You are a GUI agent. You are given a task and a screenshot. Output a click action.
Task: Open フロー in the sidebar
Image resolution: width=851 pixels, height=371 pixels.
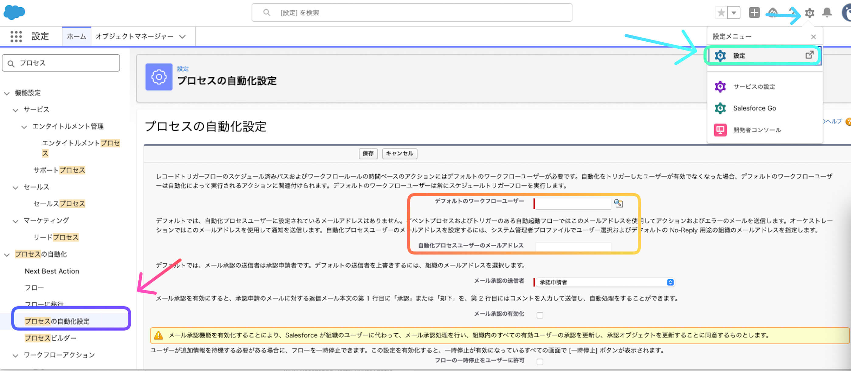coord(34,288)
